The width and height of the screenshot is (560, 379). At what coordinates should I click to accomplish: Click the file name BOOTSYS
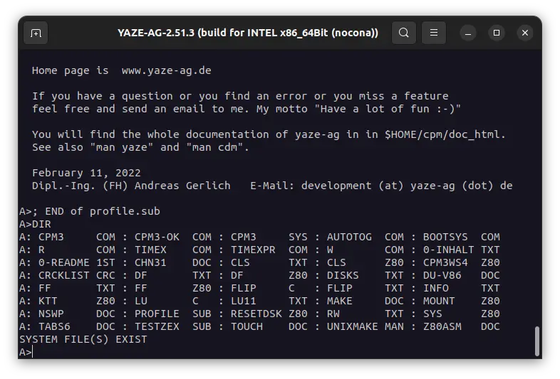pyautogui.click(x=445, y=237)
